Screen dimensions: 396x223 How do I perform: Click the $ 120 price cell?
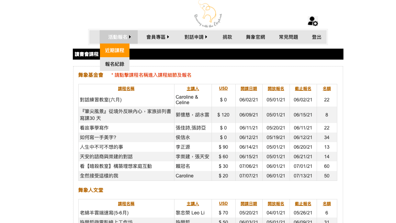click(223, 115)
